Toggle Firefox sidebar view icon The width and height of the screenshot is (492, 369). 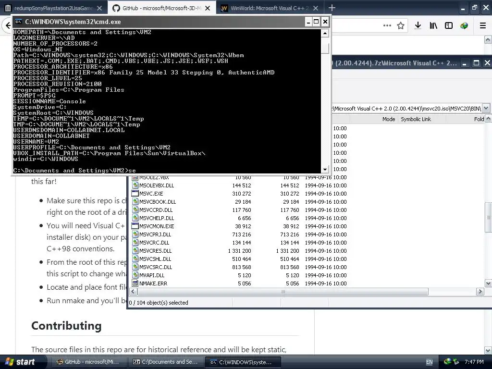449,26
